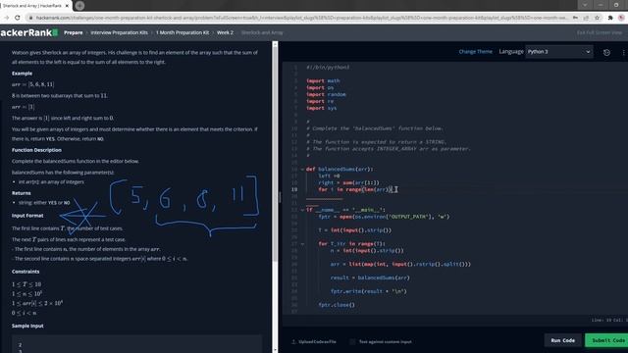Submit the solution with Submit Code
Viewport: 628px width, 353px height.
click(606, 340)
